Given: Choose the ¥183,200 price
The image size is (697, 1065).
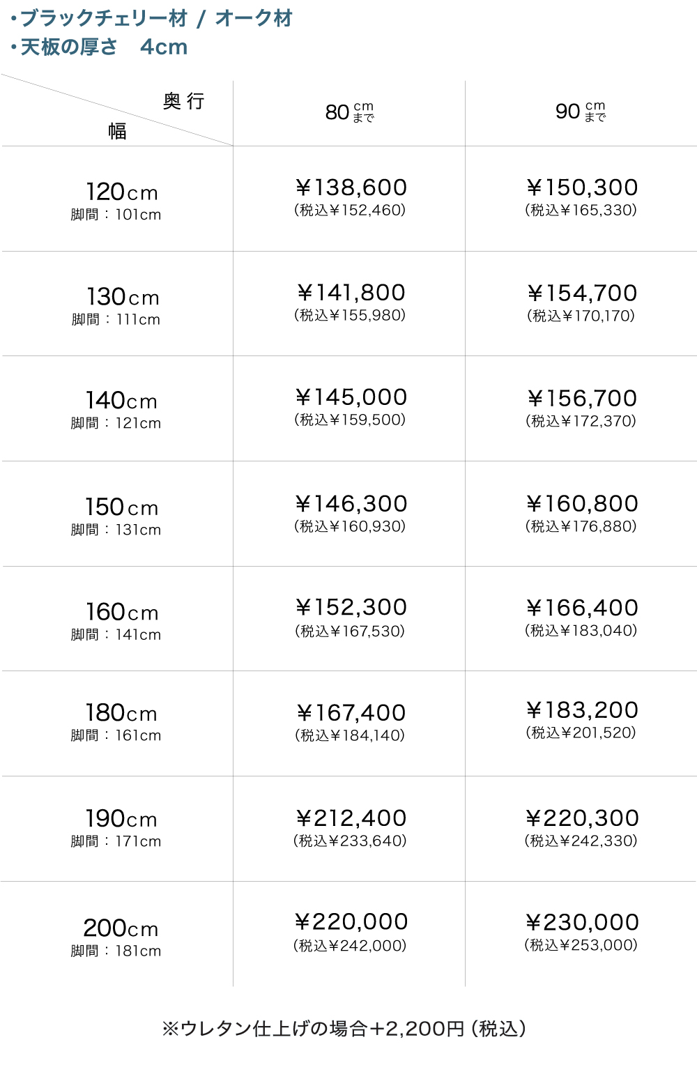Looking at the screenshot, I should tap(582, 710).
